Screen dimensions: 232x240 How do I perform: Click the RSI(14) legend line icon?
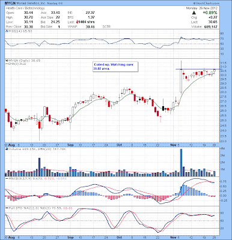click(7, 31)
